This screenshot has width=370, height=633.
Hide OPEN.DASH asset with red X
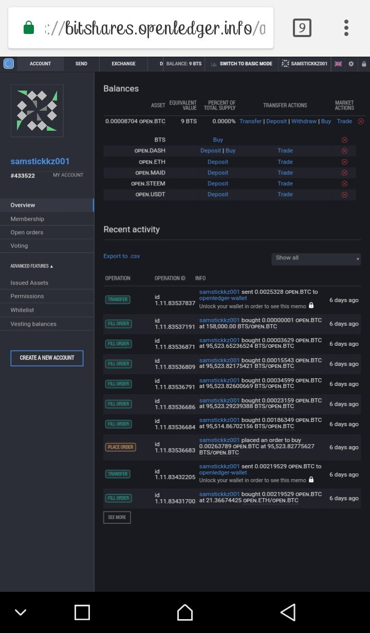click(344, 151)
